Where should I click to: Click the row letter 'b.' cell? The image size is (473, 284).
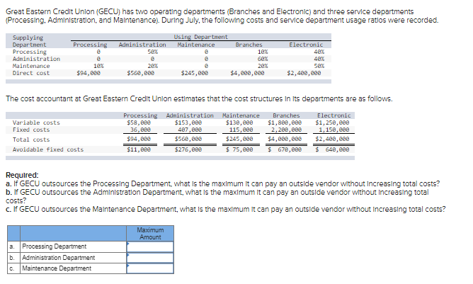coord(13,258)
